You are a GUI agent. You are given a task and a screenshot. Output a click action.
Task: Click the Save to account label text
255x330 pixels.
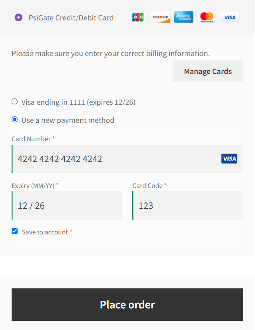point(46,231)
